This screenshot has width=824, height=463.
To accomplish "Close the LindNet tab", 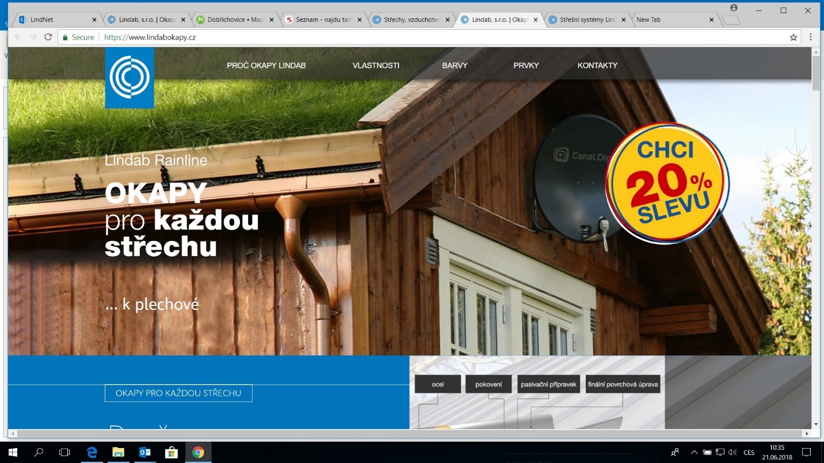I will [94, 20].
